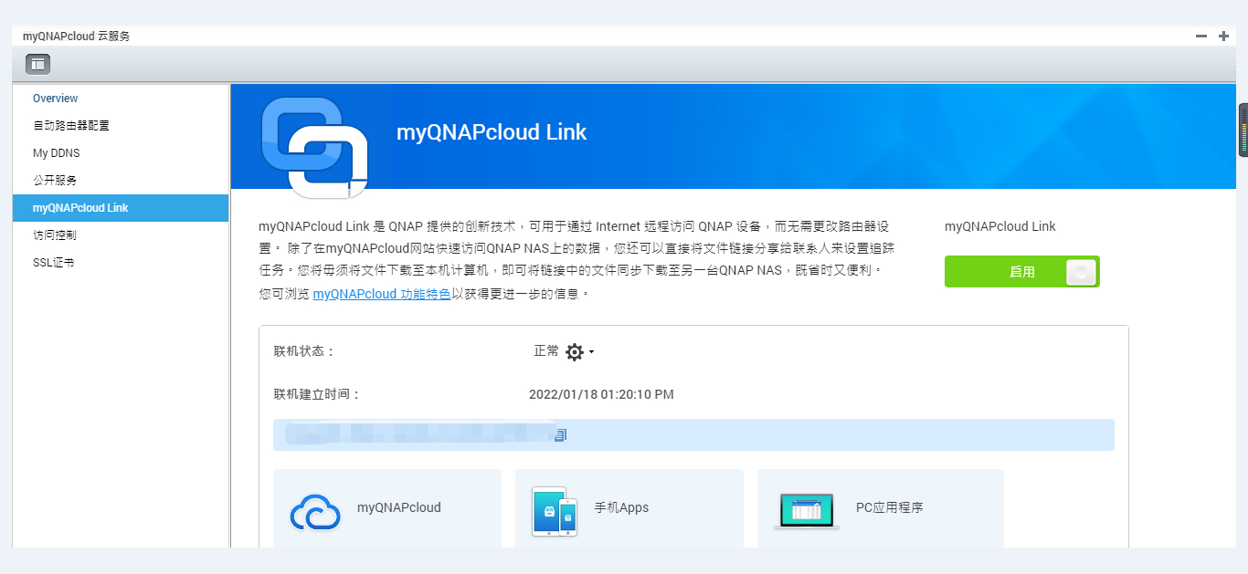
Task: Select the 联机建立时间 timestamp value
Action: click(601, 395)
